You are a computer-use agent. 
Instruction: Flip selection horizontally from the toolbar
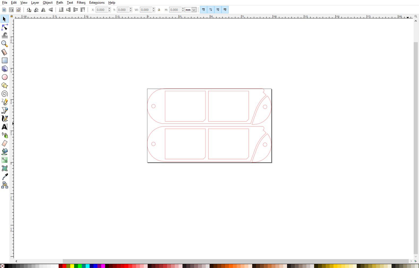tap(43, 10)
